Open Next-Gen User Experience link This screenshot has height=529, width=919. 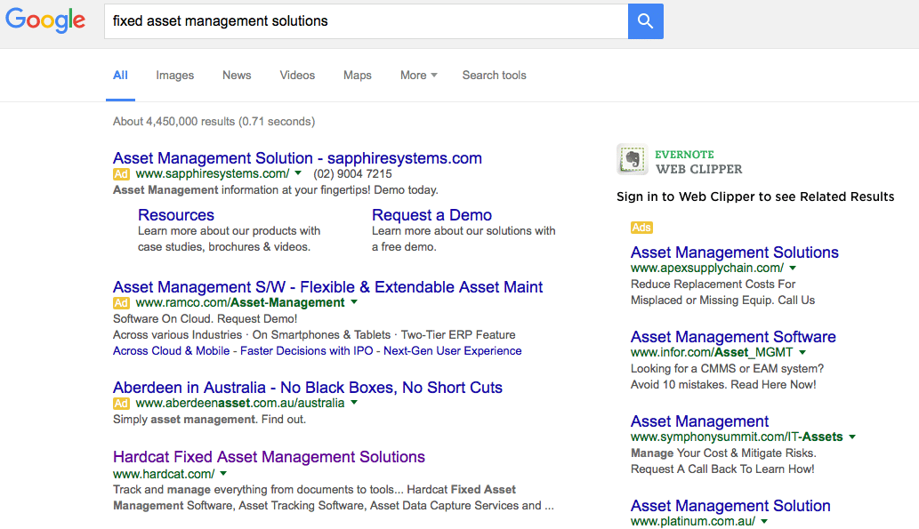tap(453, 351)
